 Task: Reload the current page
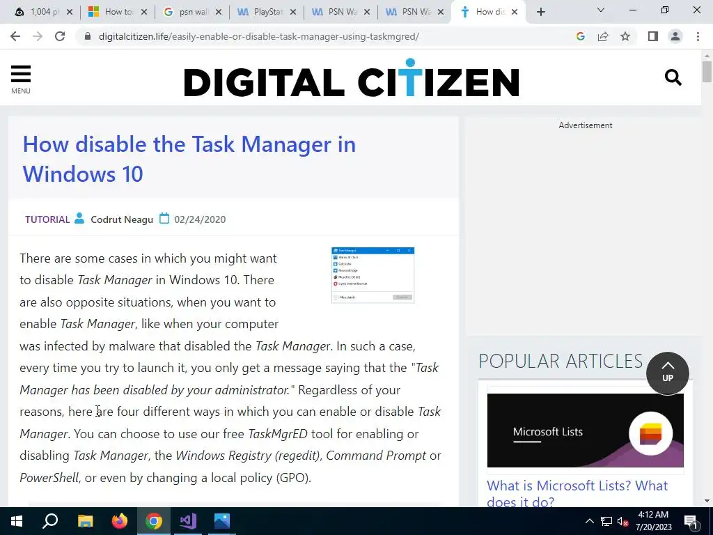tap(60, 36)
